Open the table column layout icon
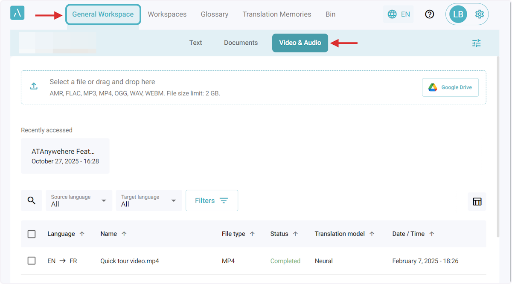Screen dimensions: 512x284 coord(477,201)
